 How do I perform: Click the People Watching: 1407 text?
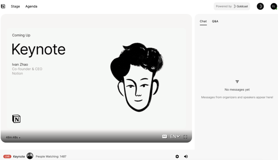click(51, 156)
